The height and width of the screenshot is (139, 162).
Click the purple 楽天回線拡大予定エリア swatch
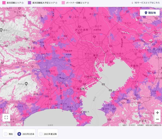[29, 3]
